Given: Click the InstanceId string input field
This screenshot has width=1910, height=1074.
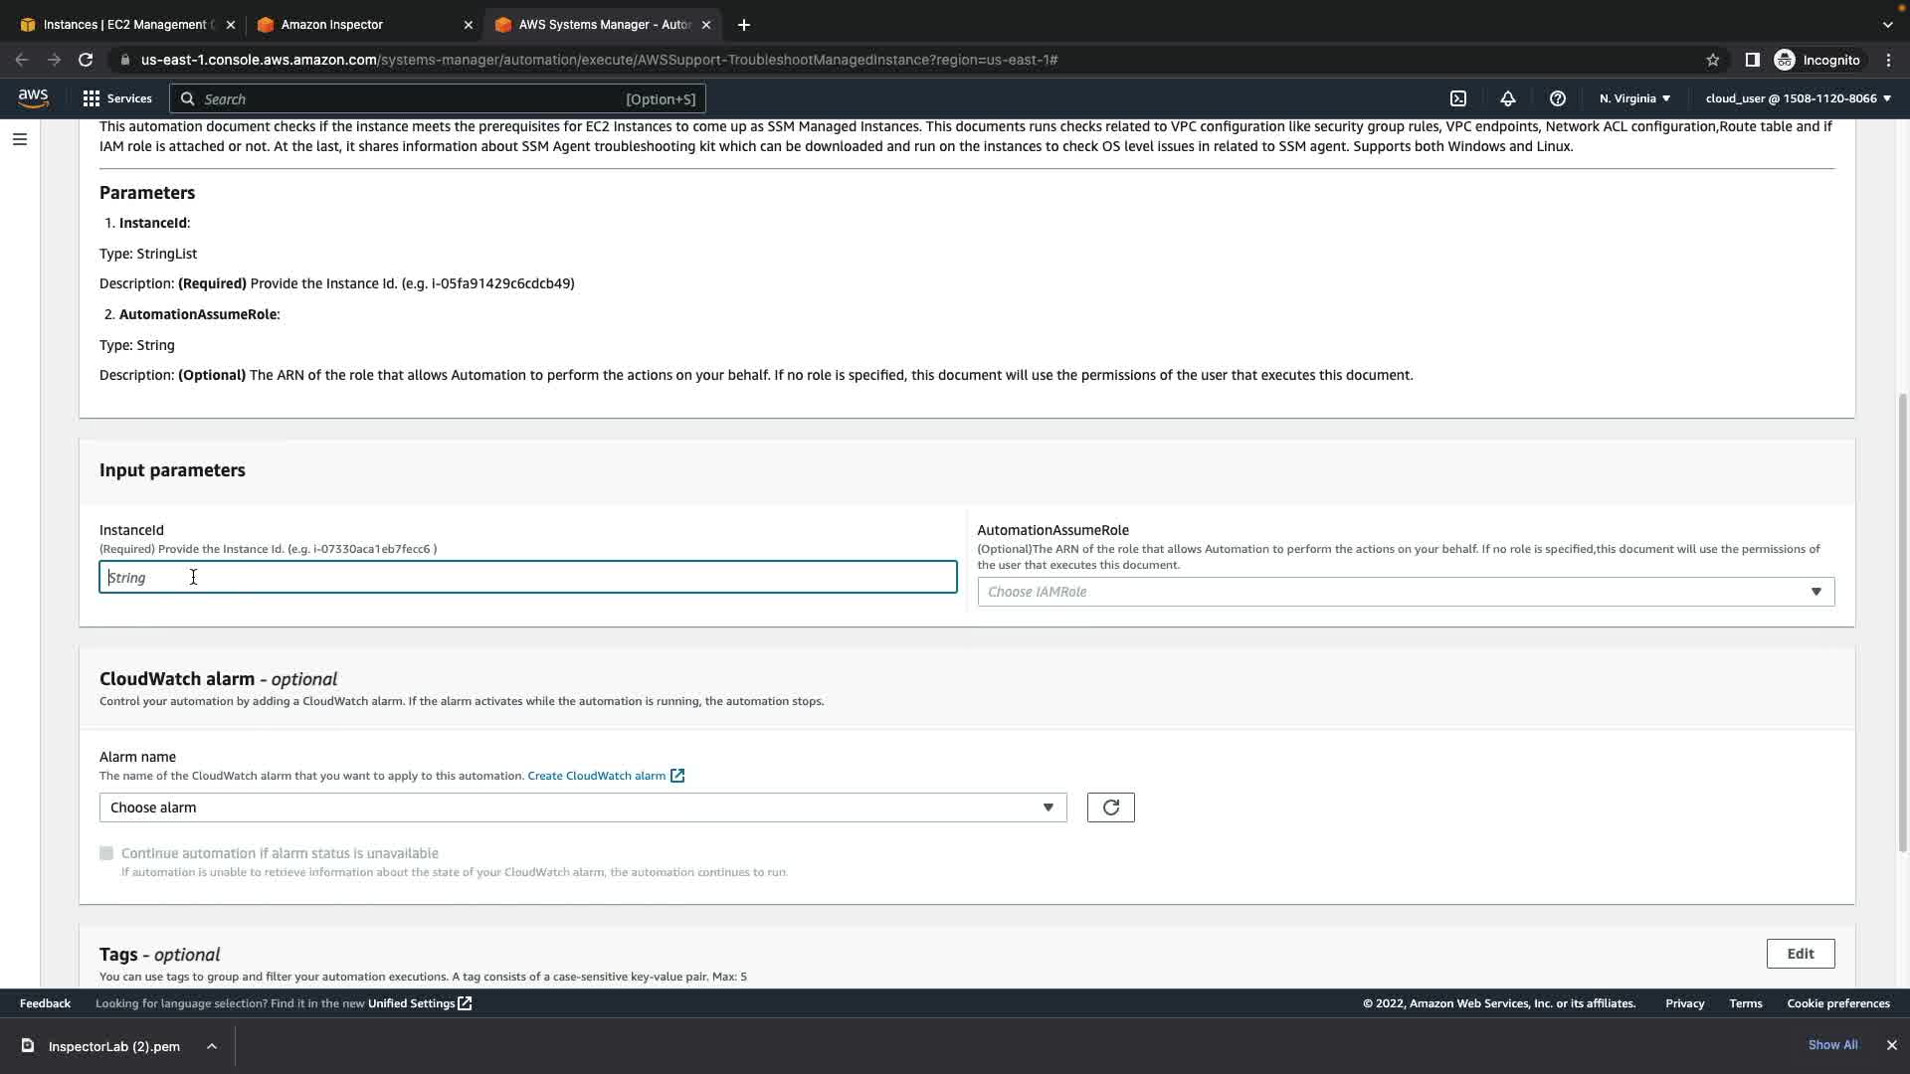Looking at the screenshot, I should [527, 578].
